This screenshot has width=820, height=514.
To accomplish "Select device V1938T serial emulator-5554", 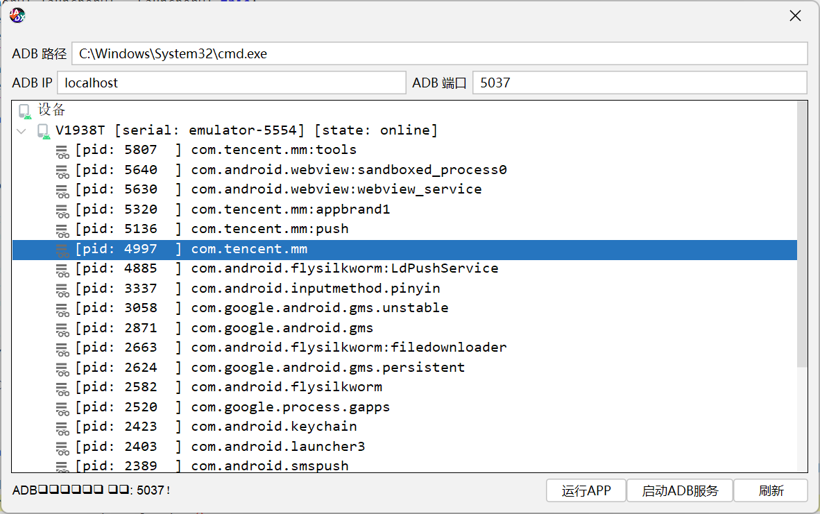I will [x=246, y=130].
